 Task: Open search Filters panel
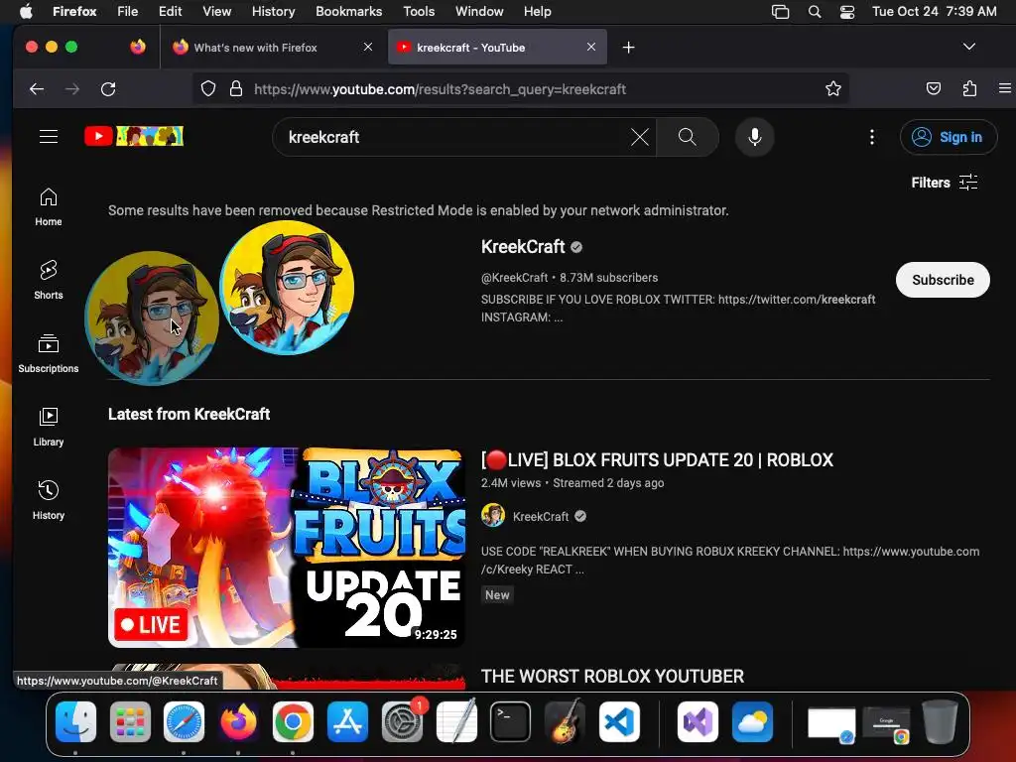coord(945,183)
